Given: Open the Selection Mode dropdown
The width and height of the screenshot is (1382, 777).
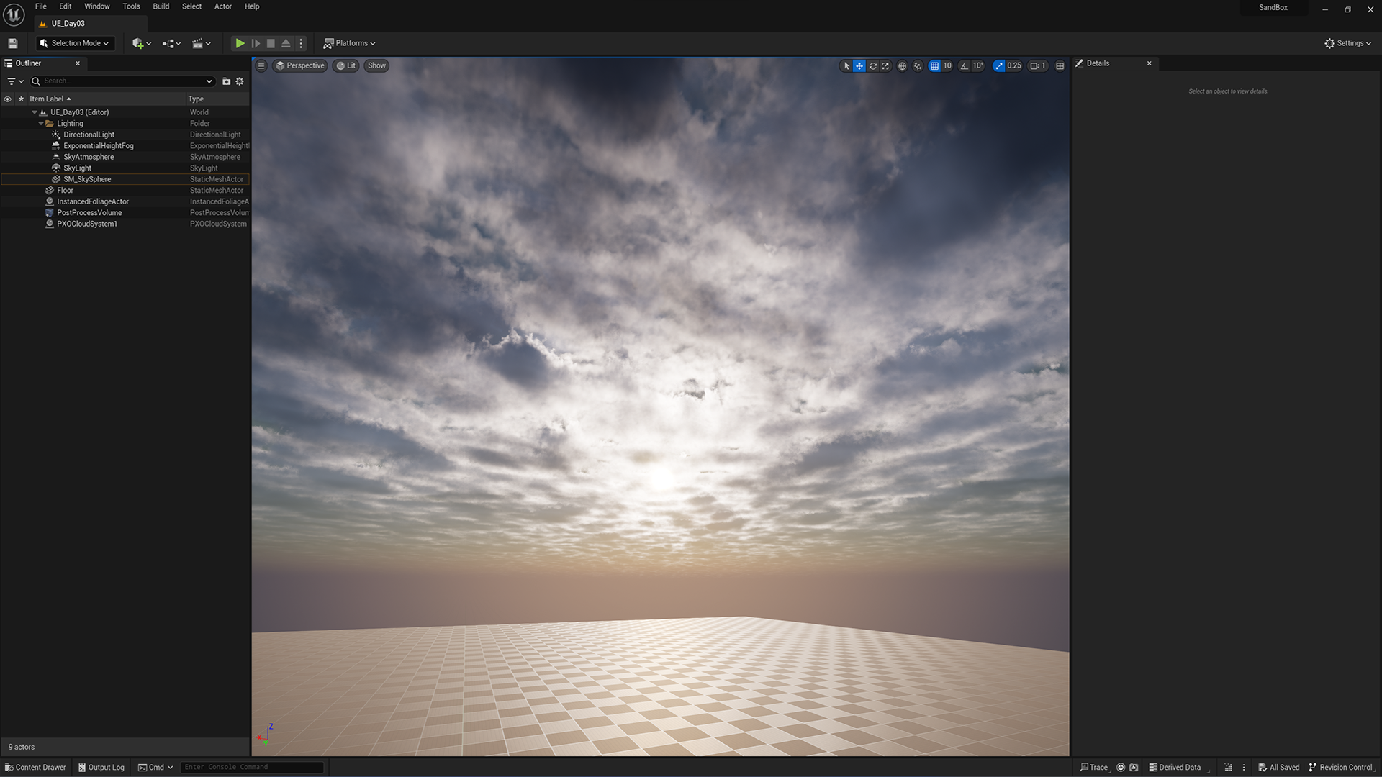Looking at the screenshot, I should click(x=76, y=43).
